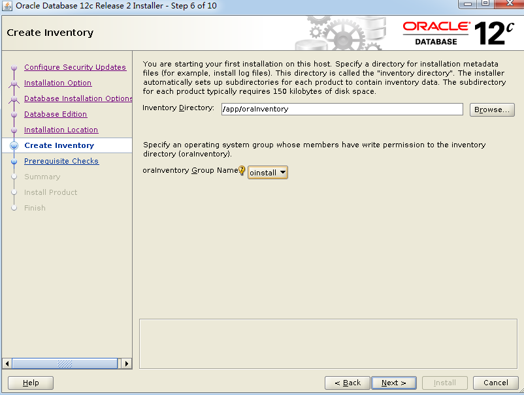Click the Java icon in the title bar
Screen dimensions: 524x395
(7, 6)
